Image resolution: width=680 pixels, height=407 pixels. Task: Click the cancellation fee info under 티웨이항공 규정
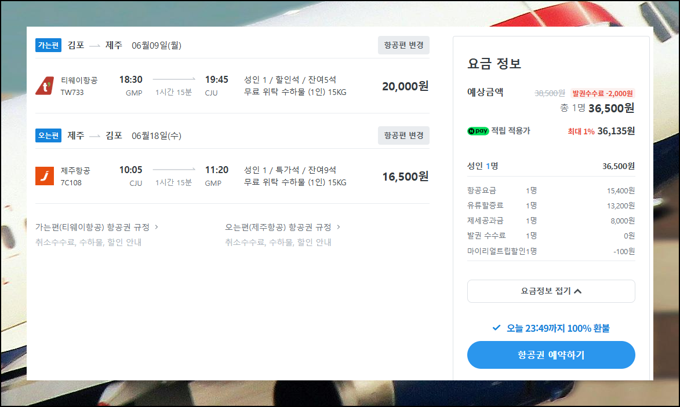[89, 243]
